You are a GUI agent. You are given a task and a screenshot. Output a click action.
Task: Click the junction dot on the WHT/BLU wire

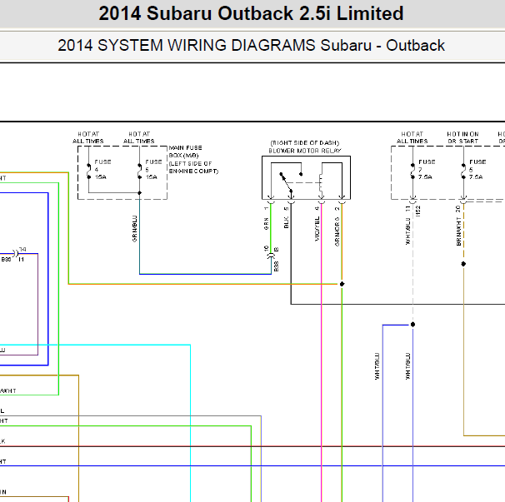tap(412, 325)
